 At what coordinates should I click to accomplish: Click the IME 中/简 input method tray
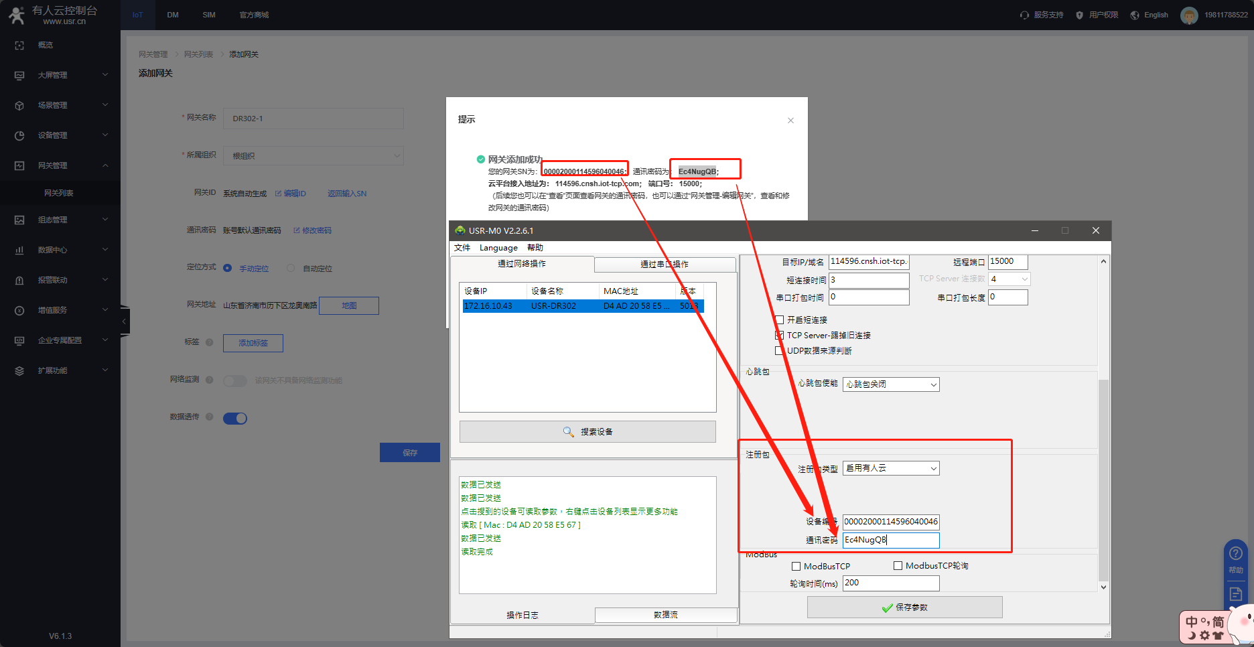[x=1204, y=627]
